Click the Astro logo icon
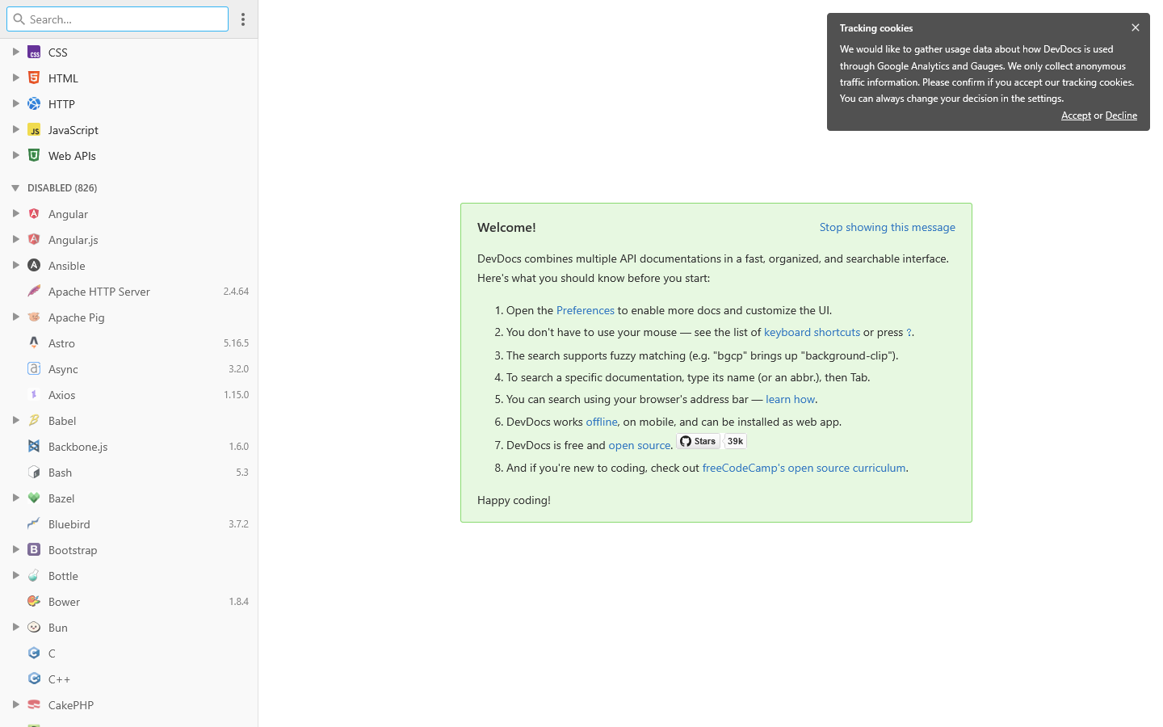Screen dimensions: 1163x727 click(x=34, y=343)
